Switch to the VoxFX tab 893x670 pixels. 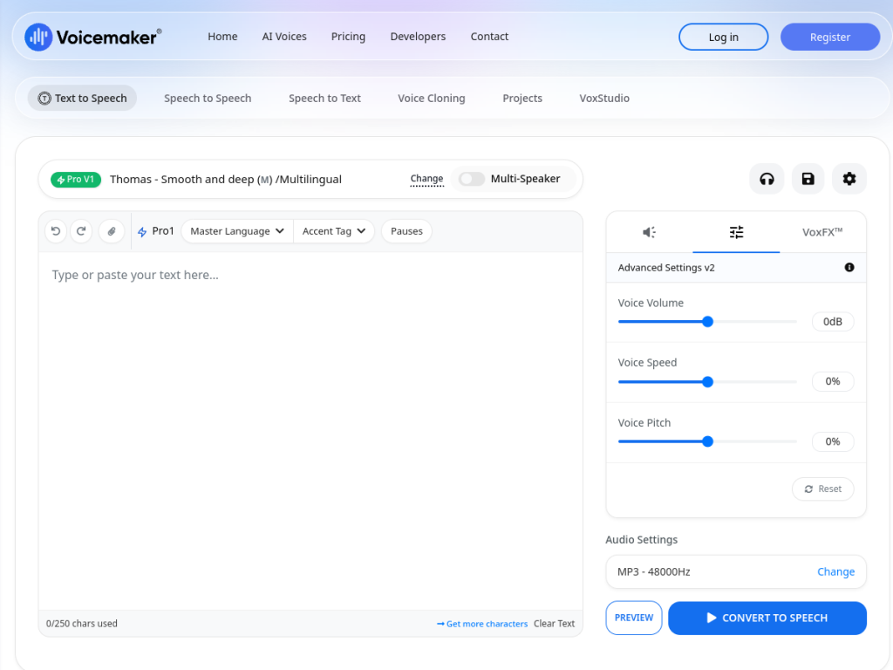coord(822,232)
